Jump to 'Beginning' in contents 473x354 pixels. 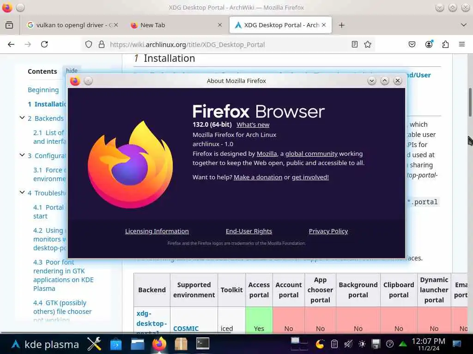pos(43,90)
